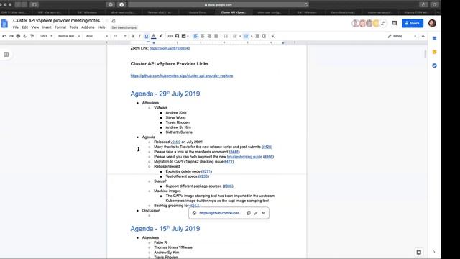This screenshot has height=259, width=460.
Task: Show the document outline panel
Action: coord(6,55)
